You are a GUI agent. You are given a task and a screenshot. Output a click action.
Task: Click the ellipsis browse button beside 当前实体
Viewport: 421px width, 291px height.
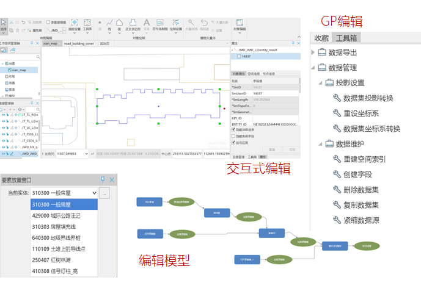pyautogui.click(x=105, y=193)
